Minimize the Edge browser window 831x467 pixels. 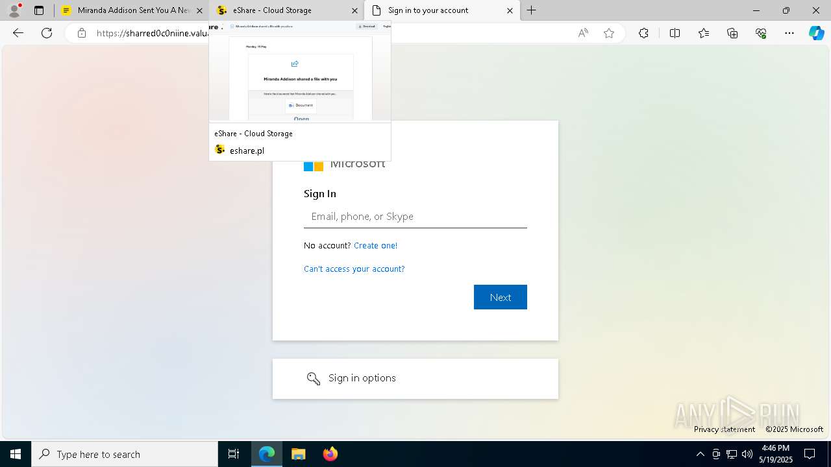pos(756,10)
